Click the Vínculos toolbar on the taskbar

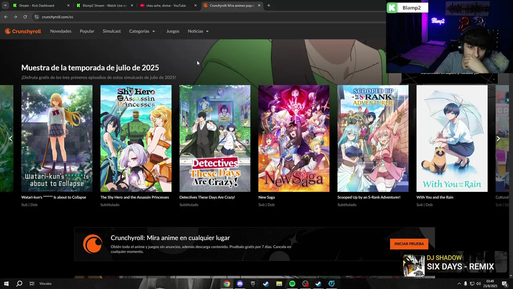coord(45,284)
